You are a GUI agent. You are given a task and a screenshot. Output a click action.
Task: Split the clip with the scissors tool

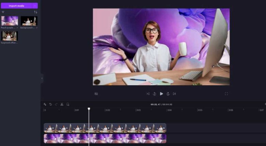pyautogui.click(x=62, y=104)
